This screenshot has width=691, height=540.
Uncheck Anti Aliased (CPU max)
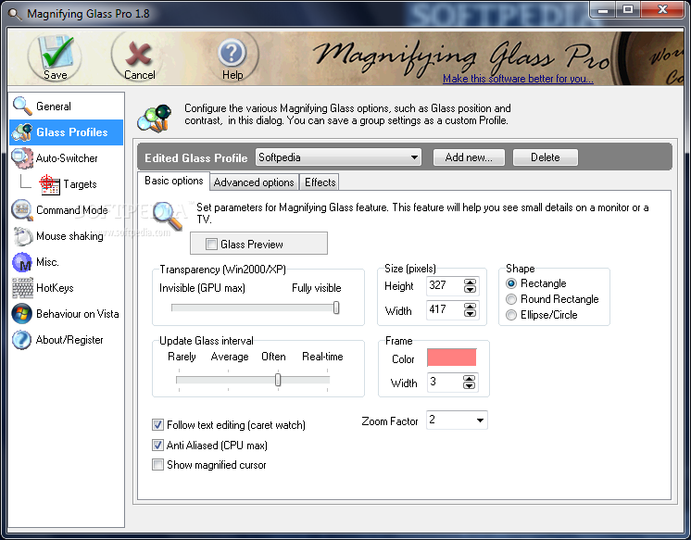point(157,445)
